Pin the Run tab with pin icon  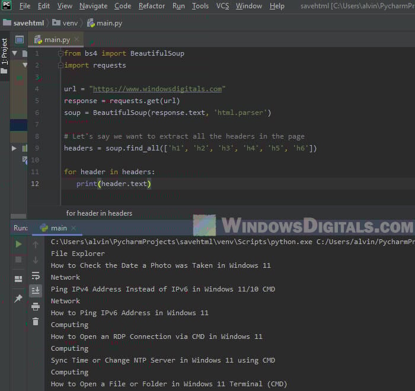[18, 299]
